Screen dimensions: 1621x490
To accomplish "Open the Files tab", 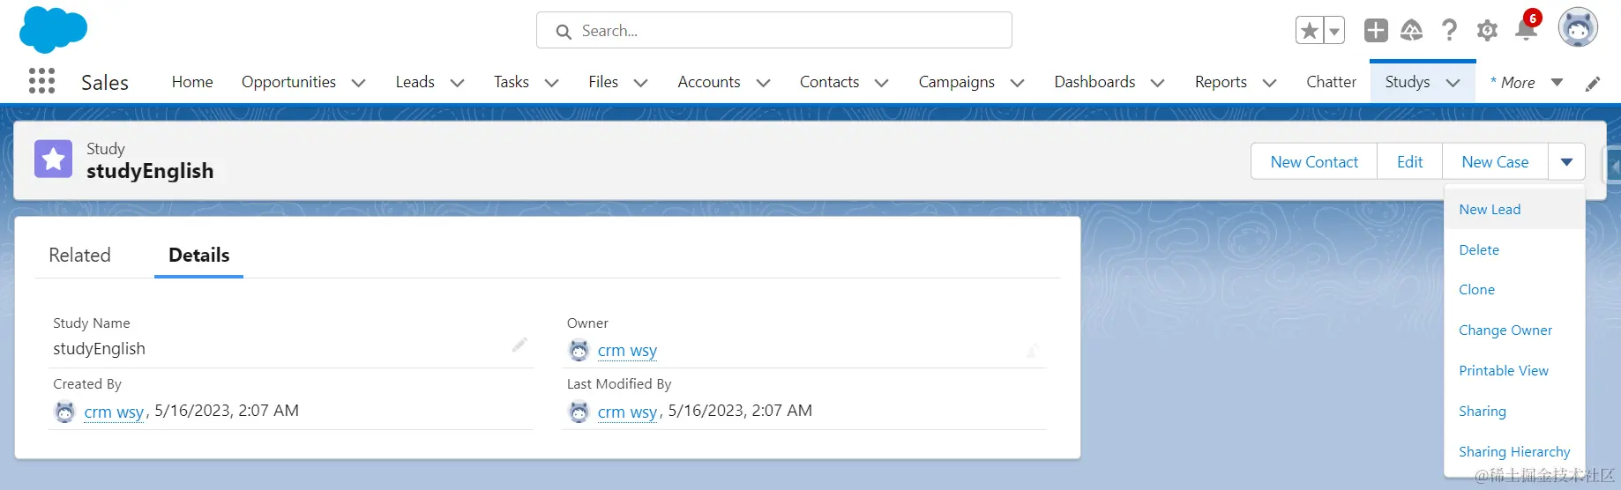I will point(603,82).
